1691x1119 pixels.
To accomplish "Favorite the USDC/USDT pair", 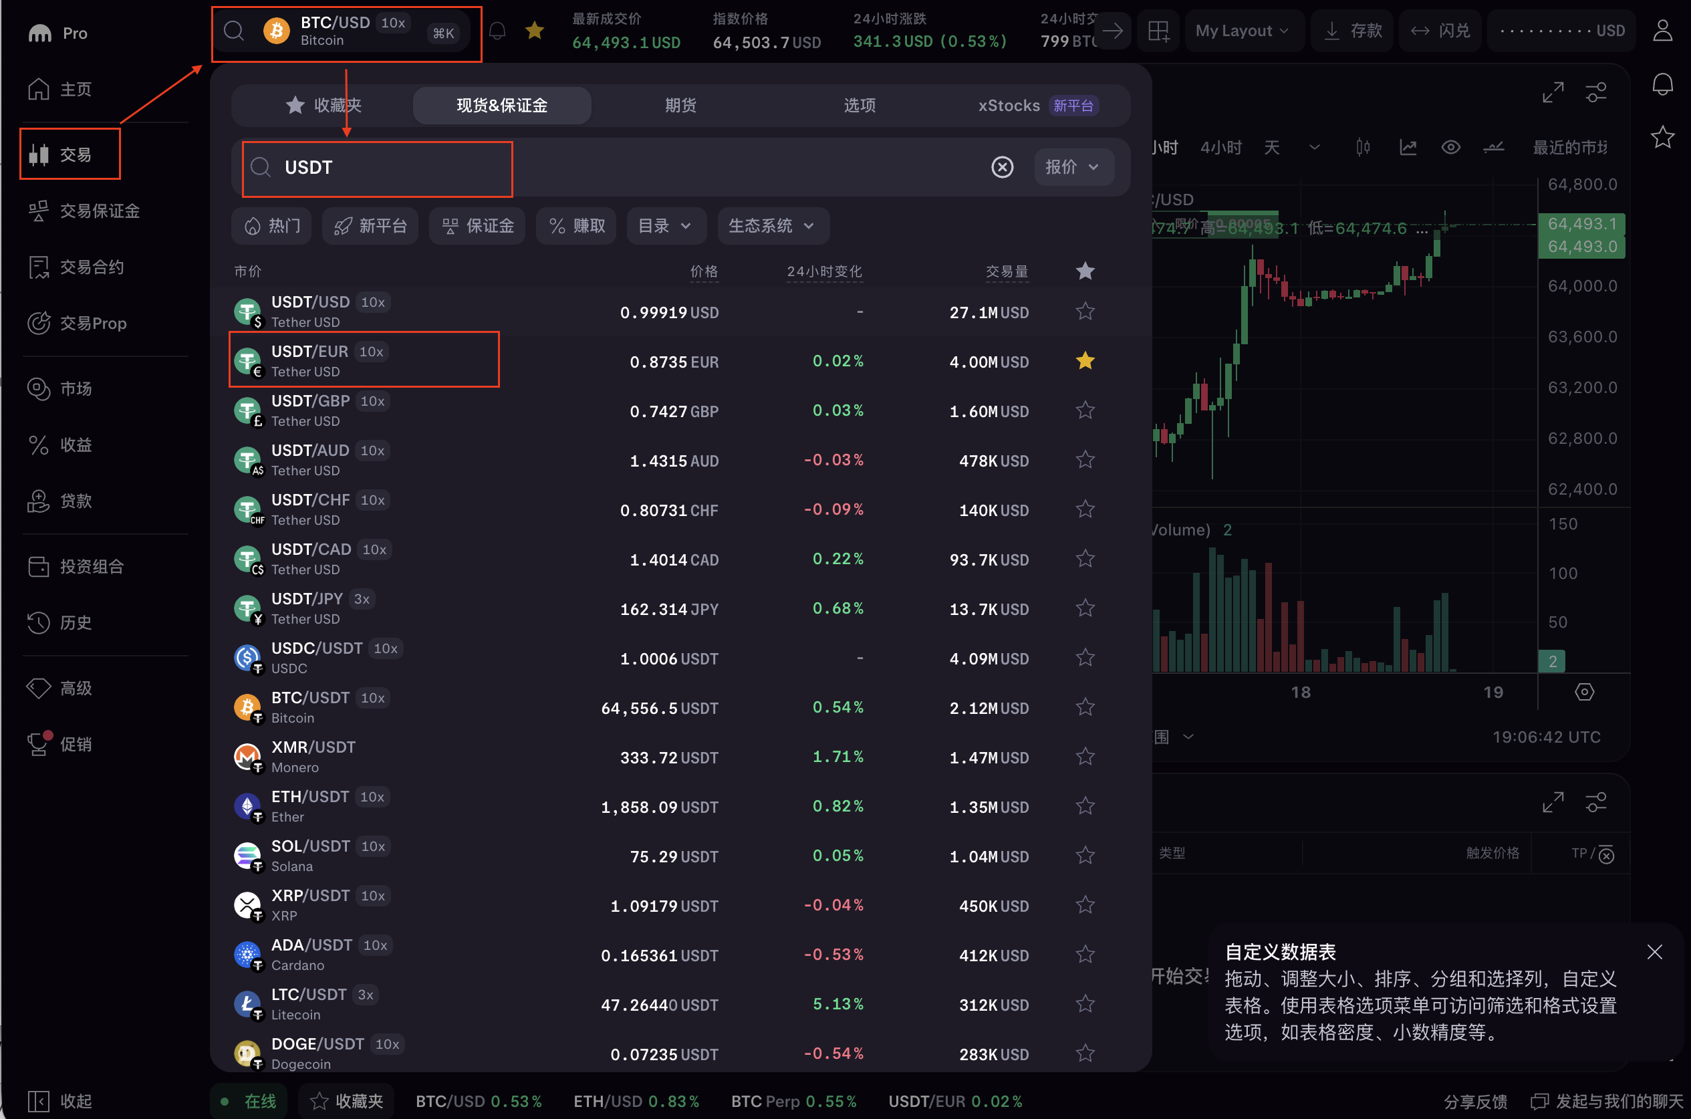I will 1085,658.
